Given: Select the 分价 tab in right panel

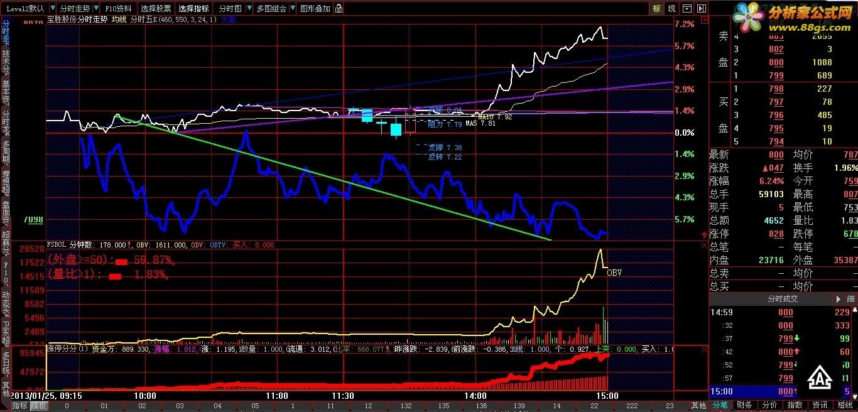Looking at the screenshot, I should [769, 406].
